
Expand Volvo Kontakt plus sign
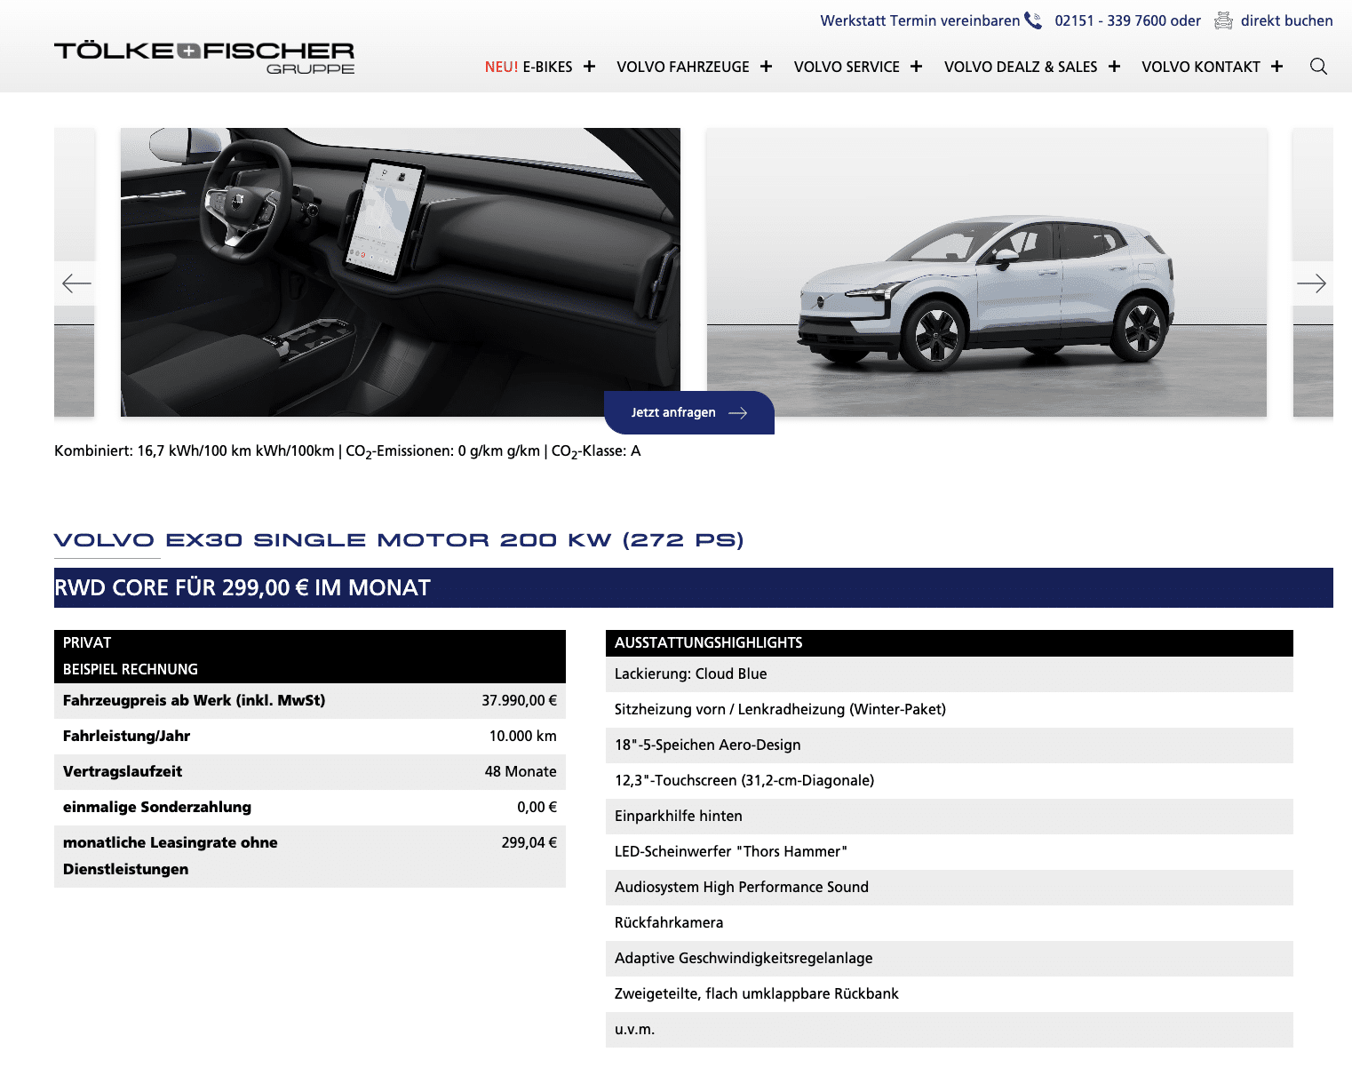pyautogui.click(x=1276, y=67)
